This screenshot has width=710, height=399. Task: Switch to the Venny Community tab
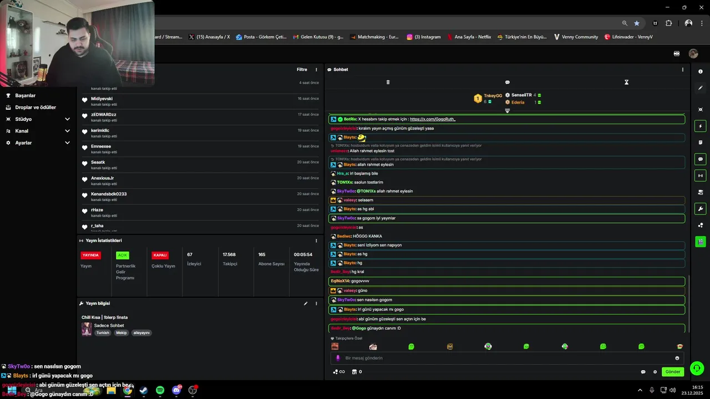(x=576, y=37)
